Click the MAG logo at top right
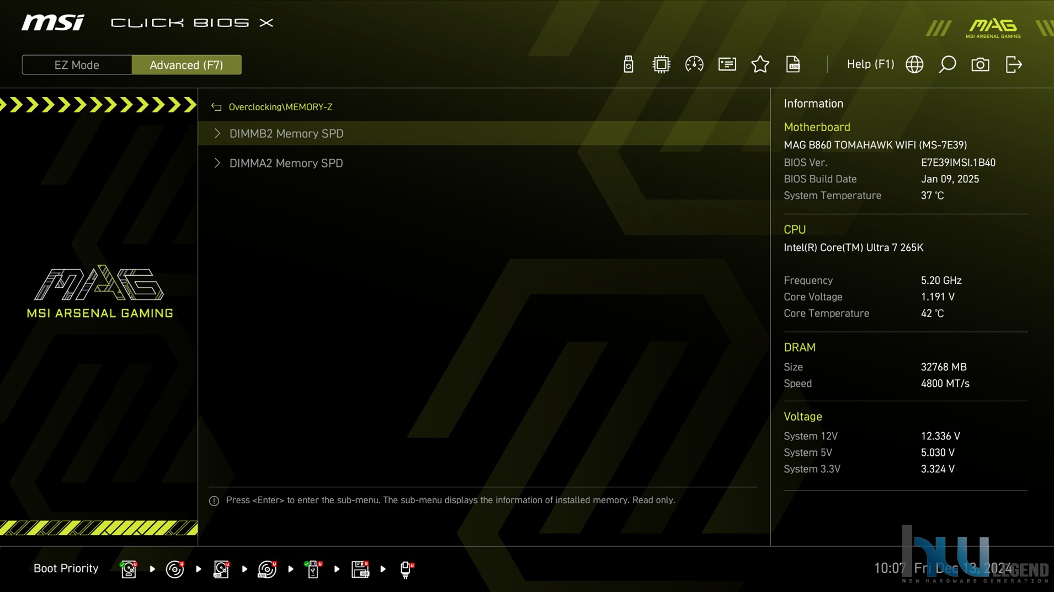1054x592 pixels. 993,28
